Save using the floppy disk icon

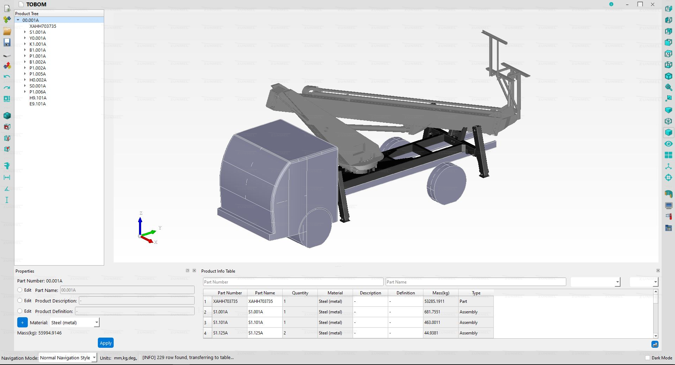(7, 43)
